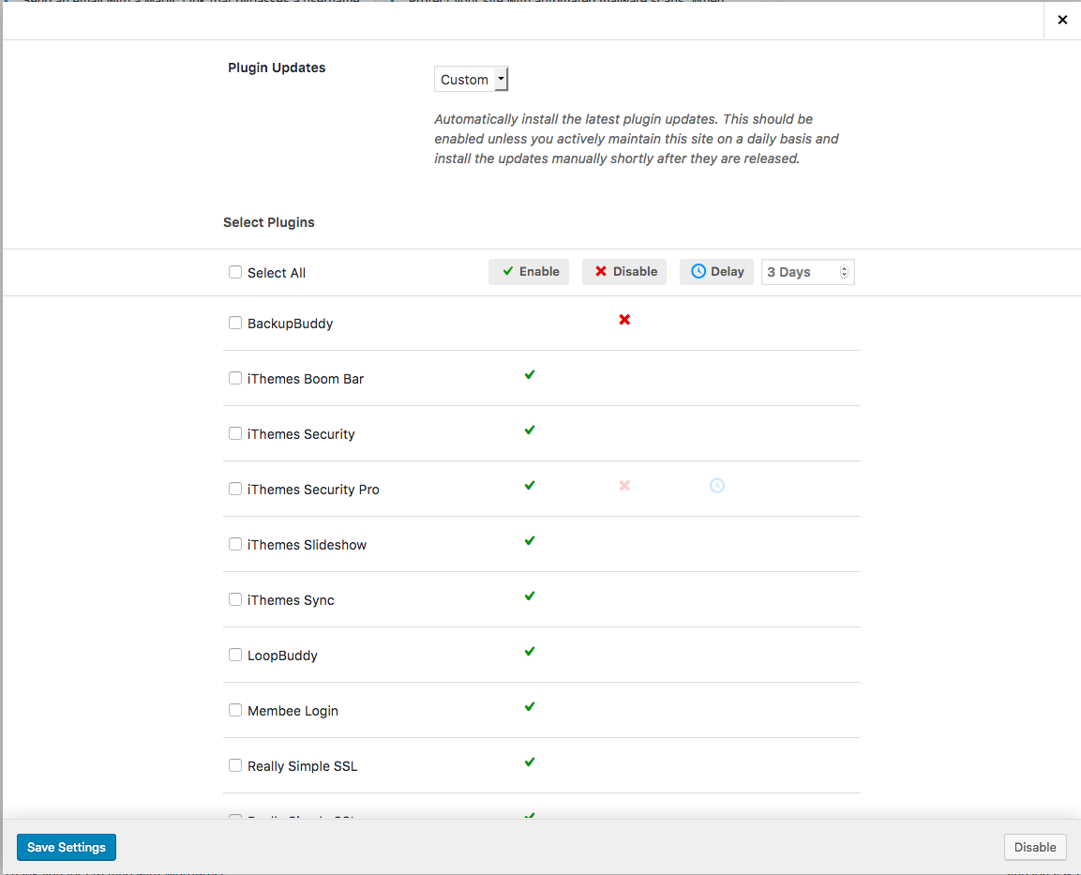Click the Really Simple SSL plugin name
This screenshot has width=1081, height=875.
coord(303,766)
